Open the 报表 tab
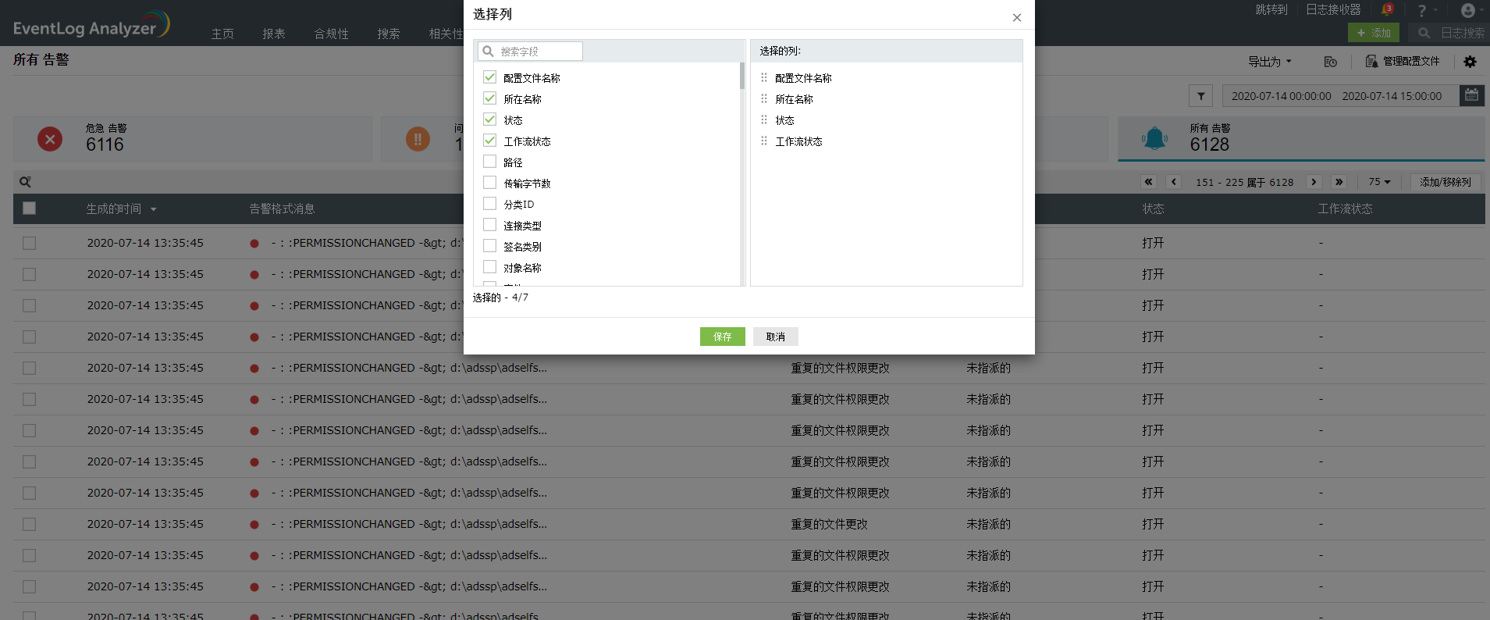 coord(274,34)
